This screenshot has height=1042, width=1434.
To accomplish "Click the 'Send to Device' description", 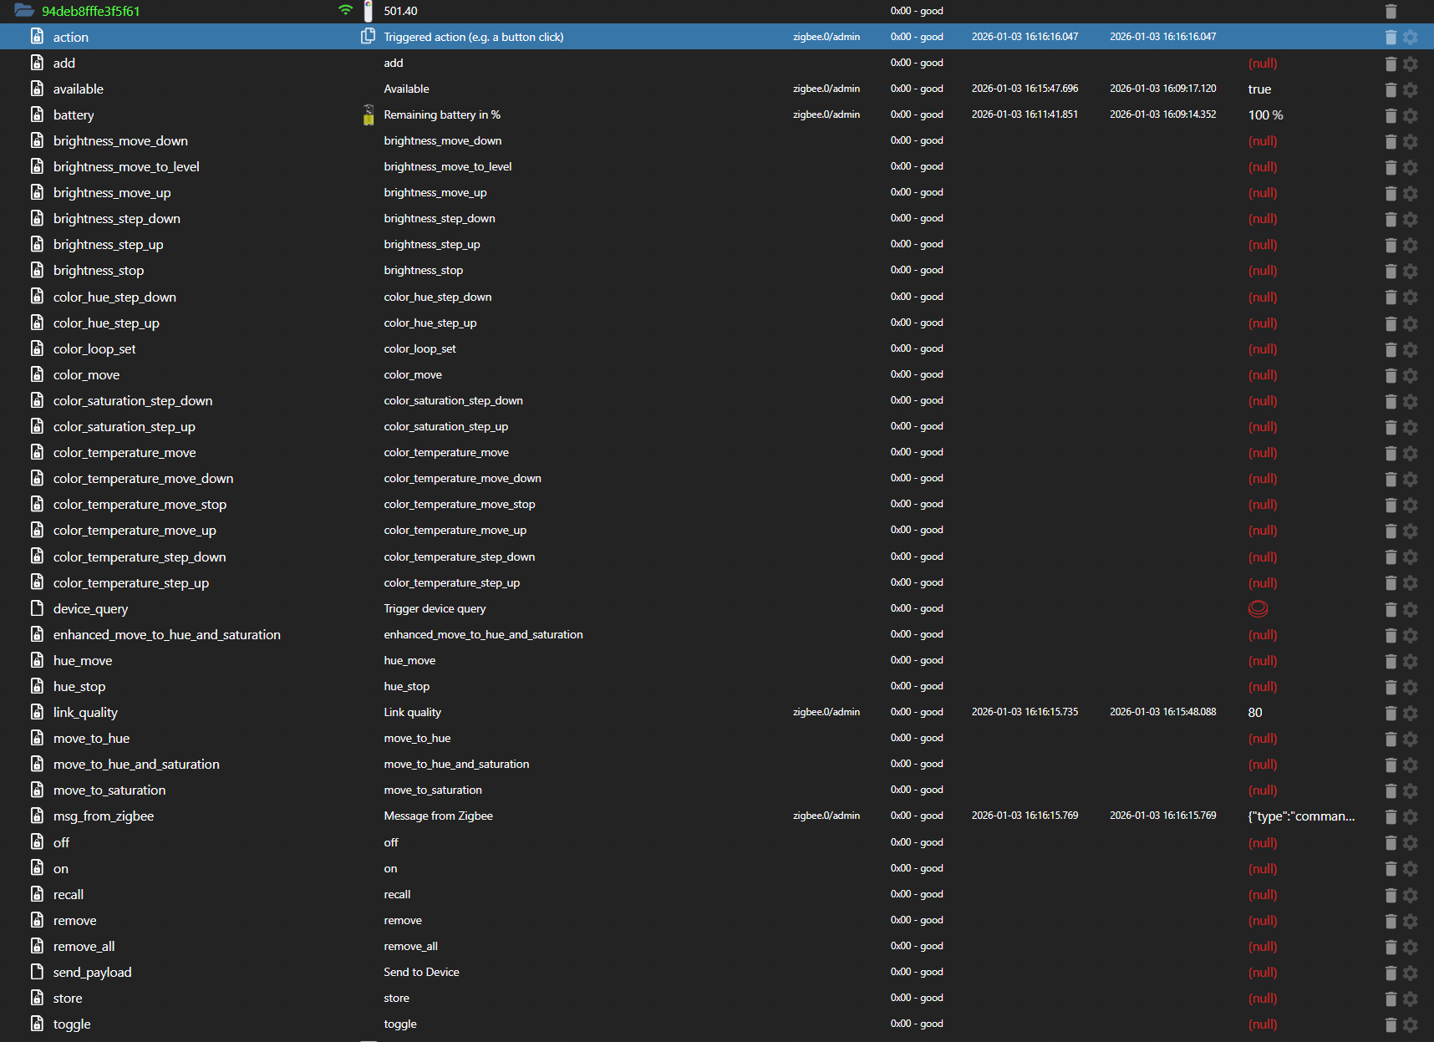I will [x=421, y=972].
